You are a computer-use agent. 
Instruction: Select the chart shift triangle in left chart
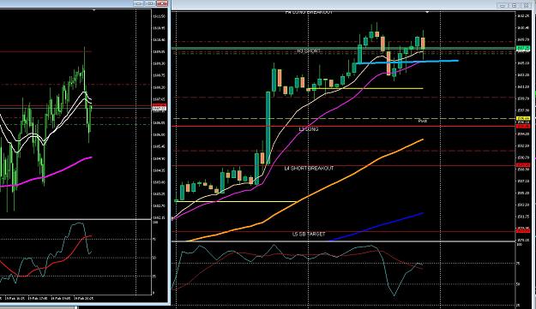(x=94, y=10)
